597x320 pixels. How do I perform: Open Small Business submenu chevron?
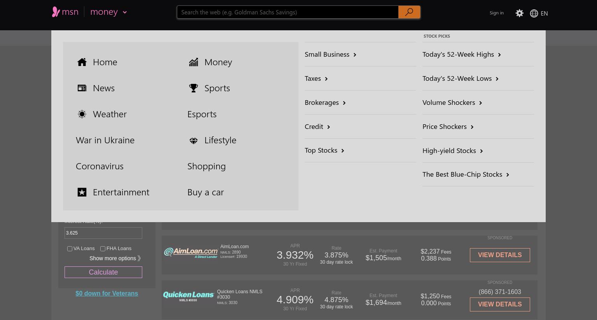tap(354, 55)
